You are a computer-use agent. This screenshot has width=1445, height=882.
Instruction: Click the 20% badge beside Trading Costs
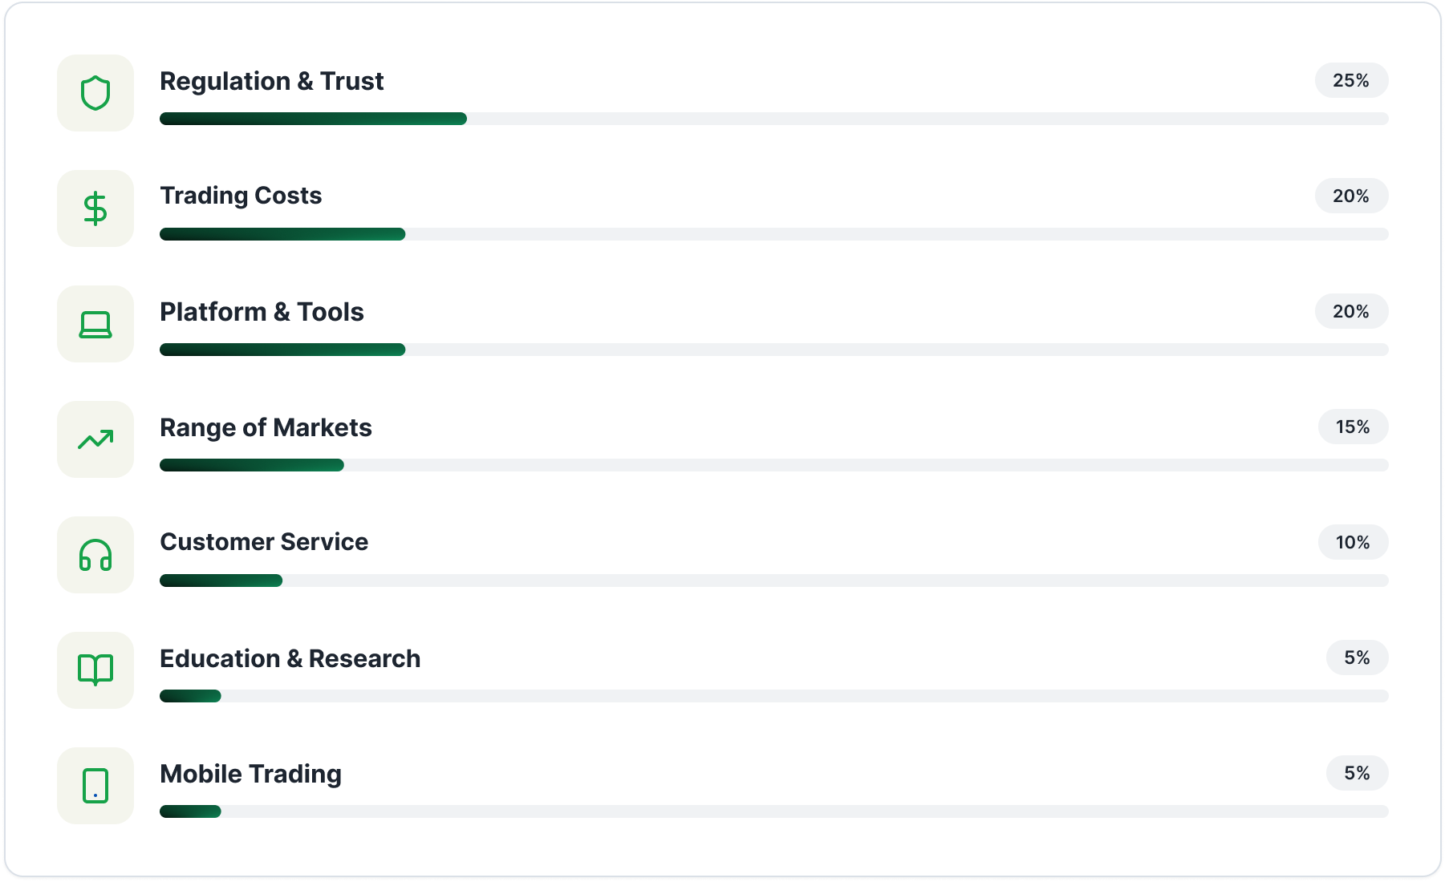pos(1351,196)
